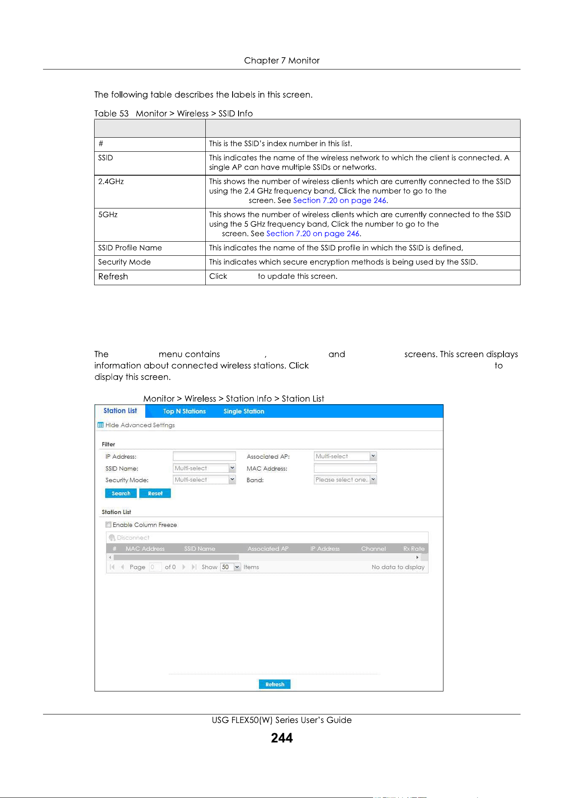Open the Security Mode dropdown

click(x=204, y=480)
